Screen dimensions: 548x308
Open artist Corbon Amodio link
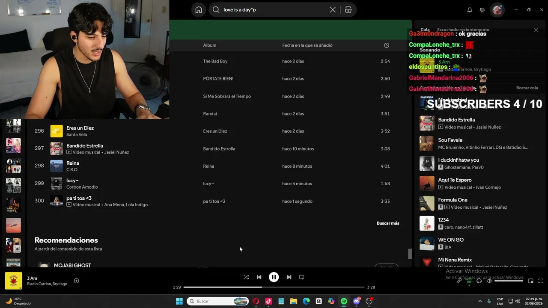coord(82,187)
